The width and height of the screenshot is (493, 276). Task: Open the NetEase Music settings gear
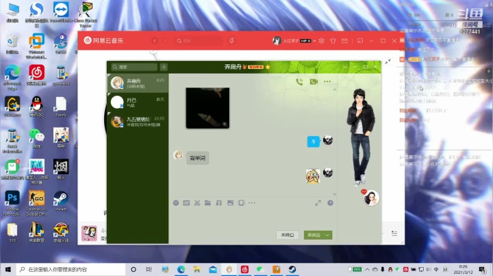tap(321, 41)
